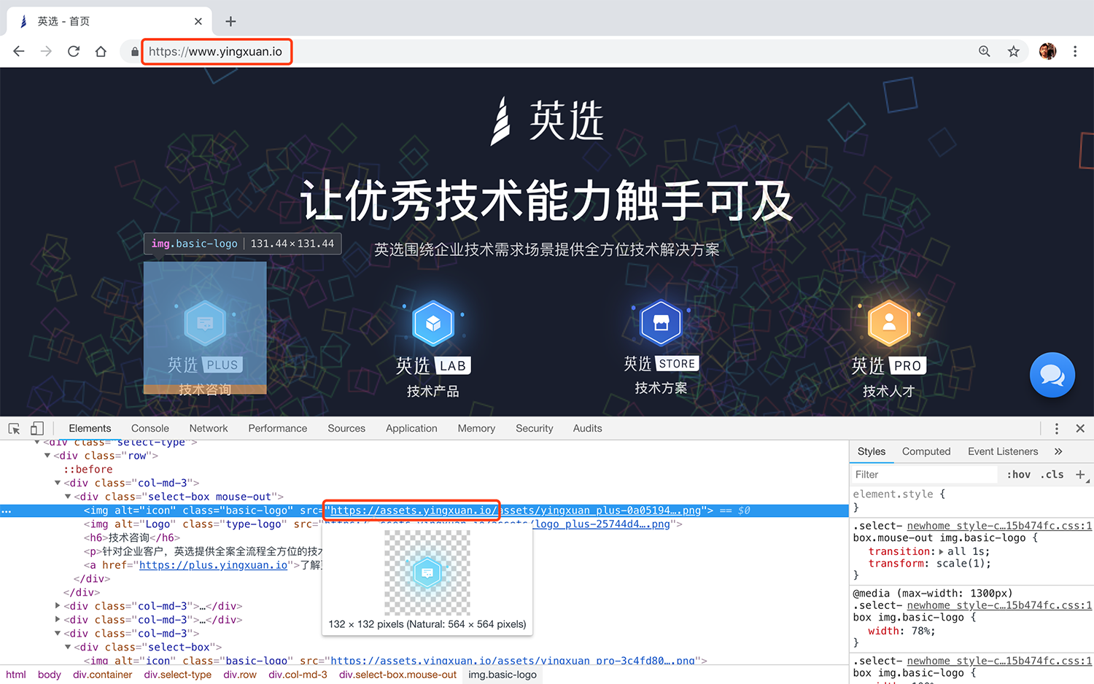The height and width of the screenshot is (684, 1094).
Task: Open a new browser tab
Action: (230, 21)
